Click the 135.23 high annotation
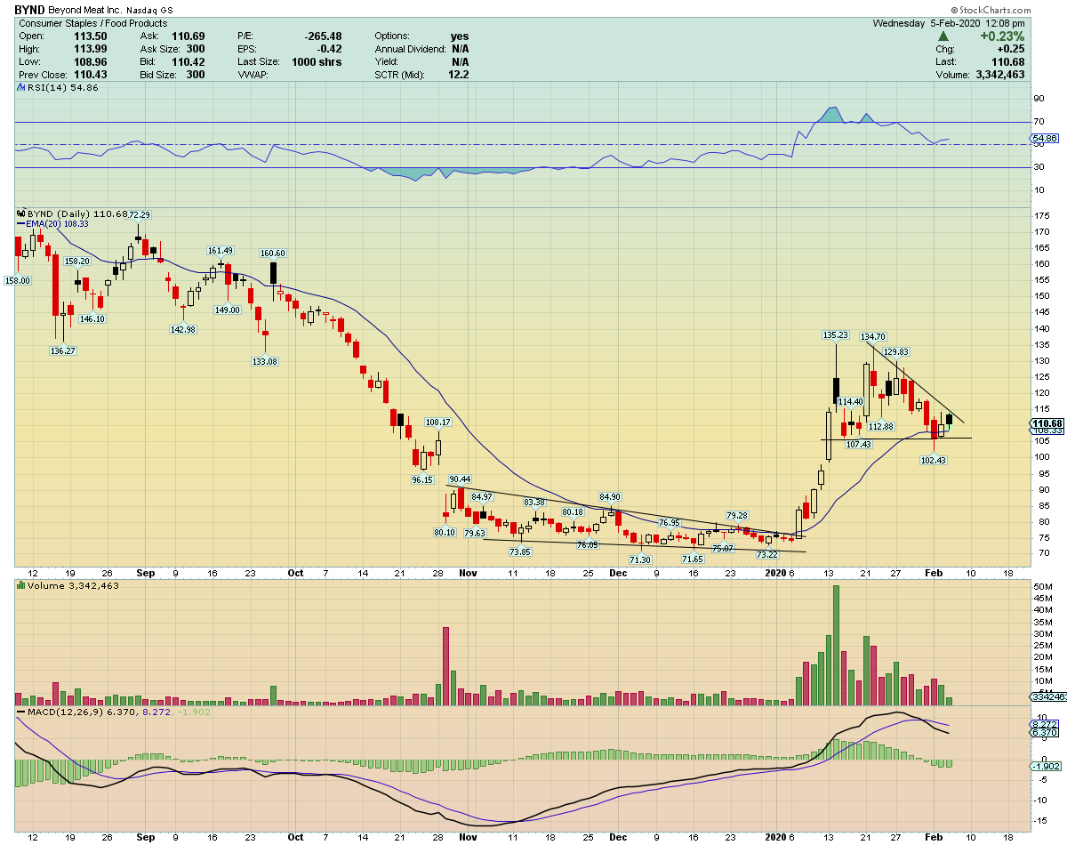The height and width of the screenshot is (845, 1067). point(834,335)
